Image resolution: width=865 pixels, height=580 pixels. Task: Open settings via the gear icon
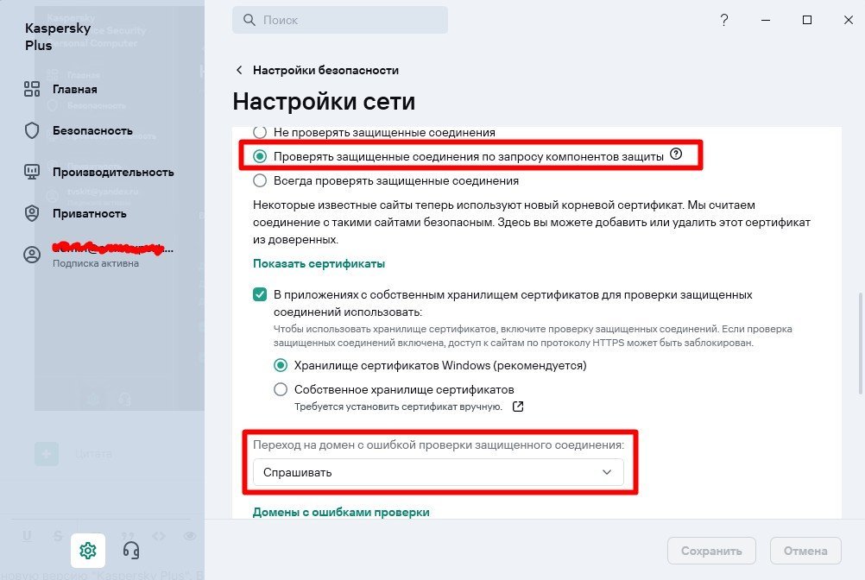pyautogui.click(x=88, y=551)
